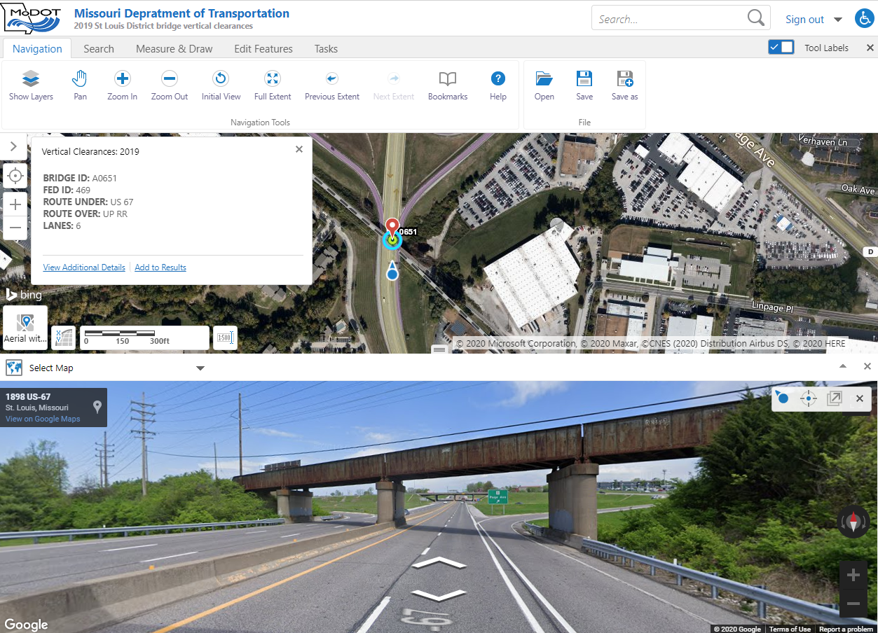Click View Additional Details link
The width and height of the screenshot is (878, 633).
84,267
